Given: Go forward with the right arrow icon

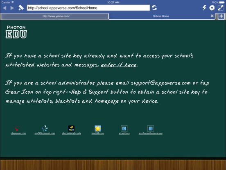Looking at the screenshot, I should (12, 8).
